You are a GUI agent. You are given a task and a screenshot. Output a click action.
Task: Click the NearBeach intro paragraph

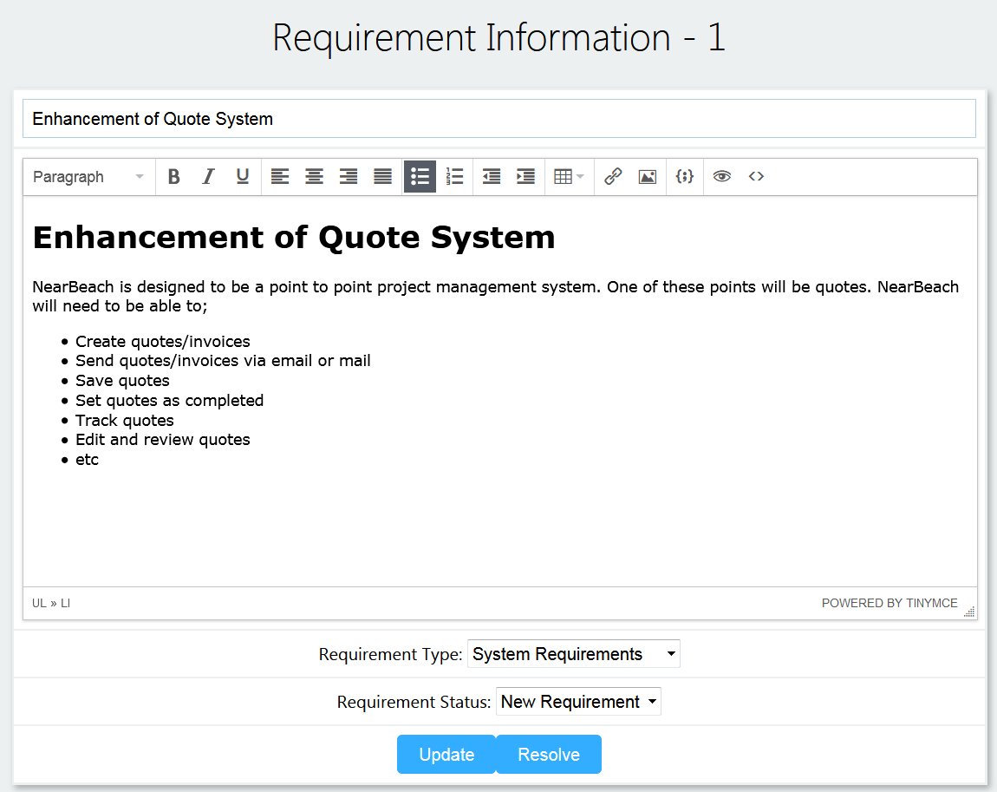coord(496,297)
